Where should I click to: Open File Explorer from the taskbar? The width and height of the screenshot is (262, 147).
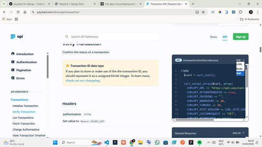point(140,142)
